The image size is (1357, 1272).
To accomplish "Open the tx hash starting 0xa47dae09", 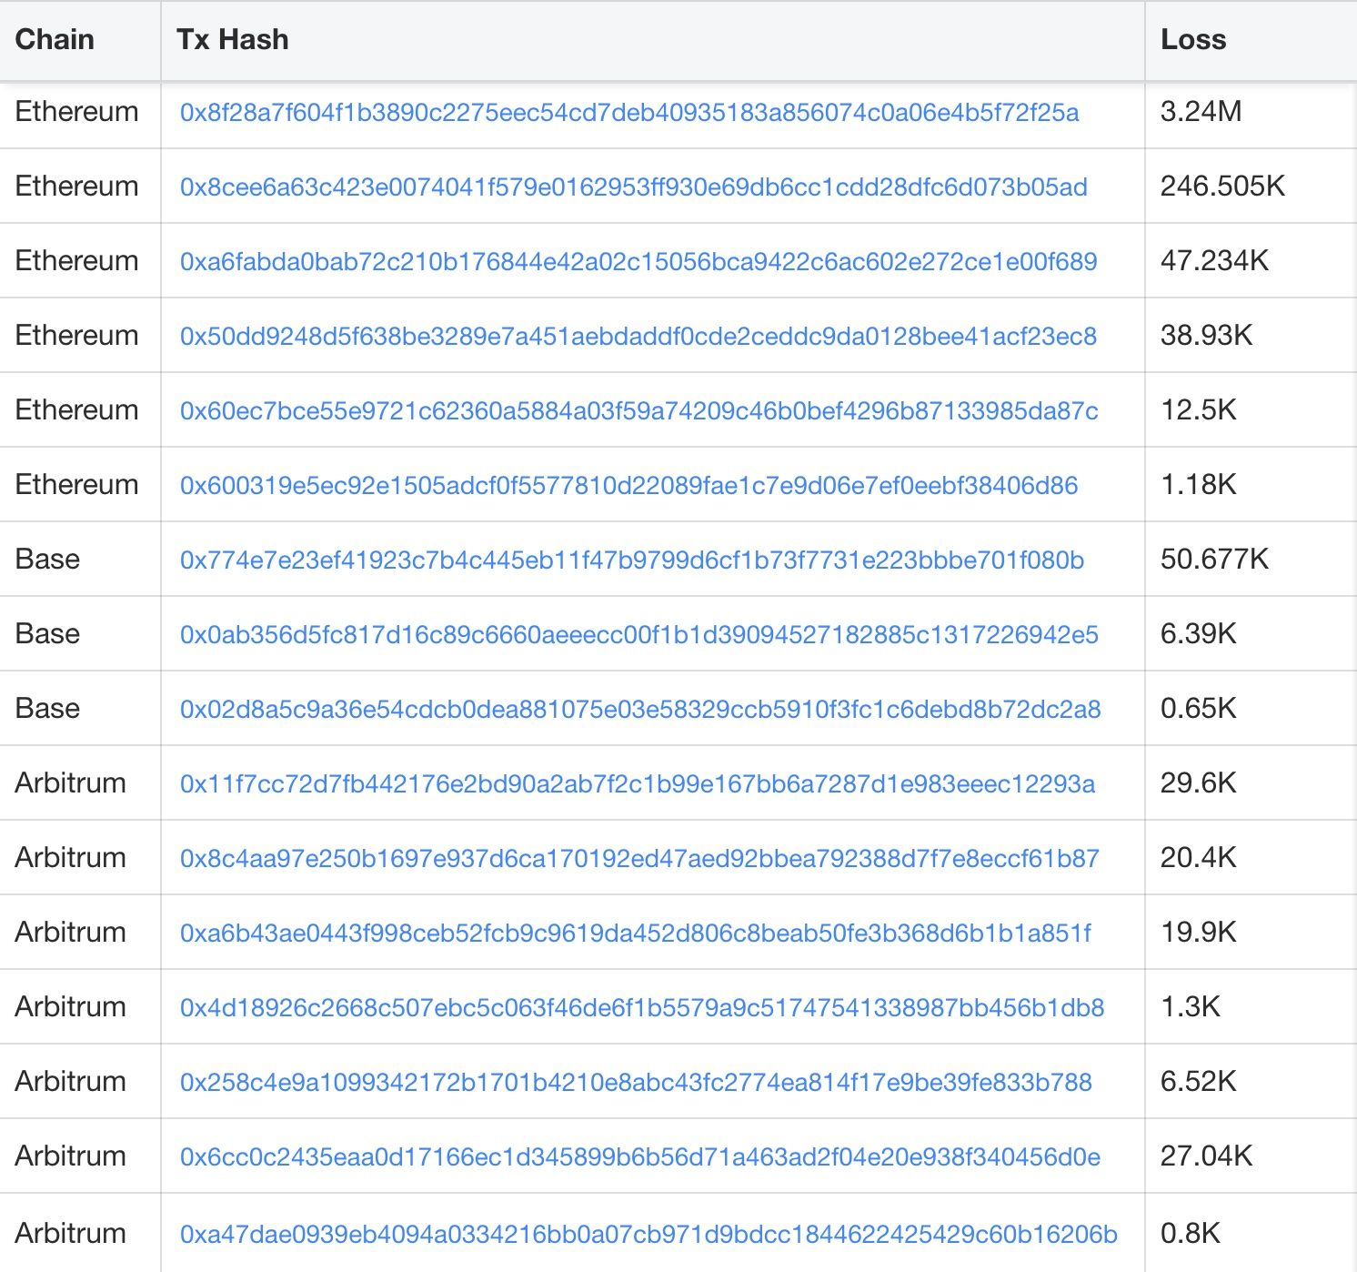I will tap(648, 1235).
